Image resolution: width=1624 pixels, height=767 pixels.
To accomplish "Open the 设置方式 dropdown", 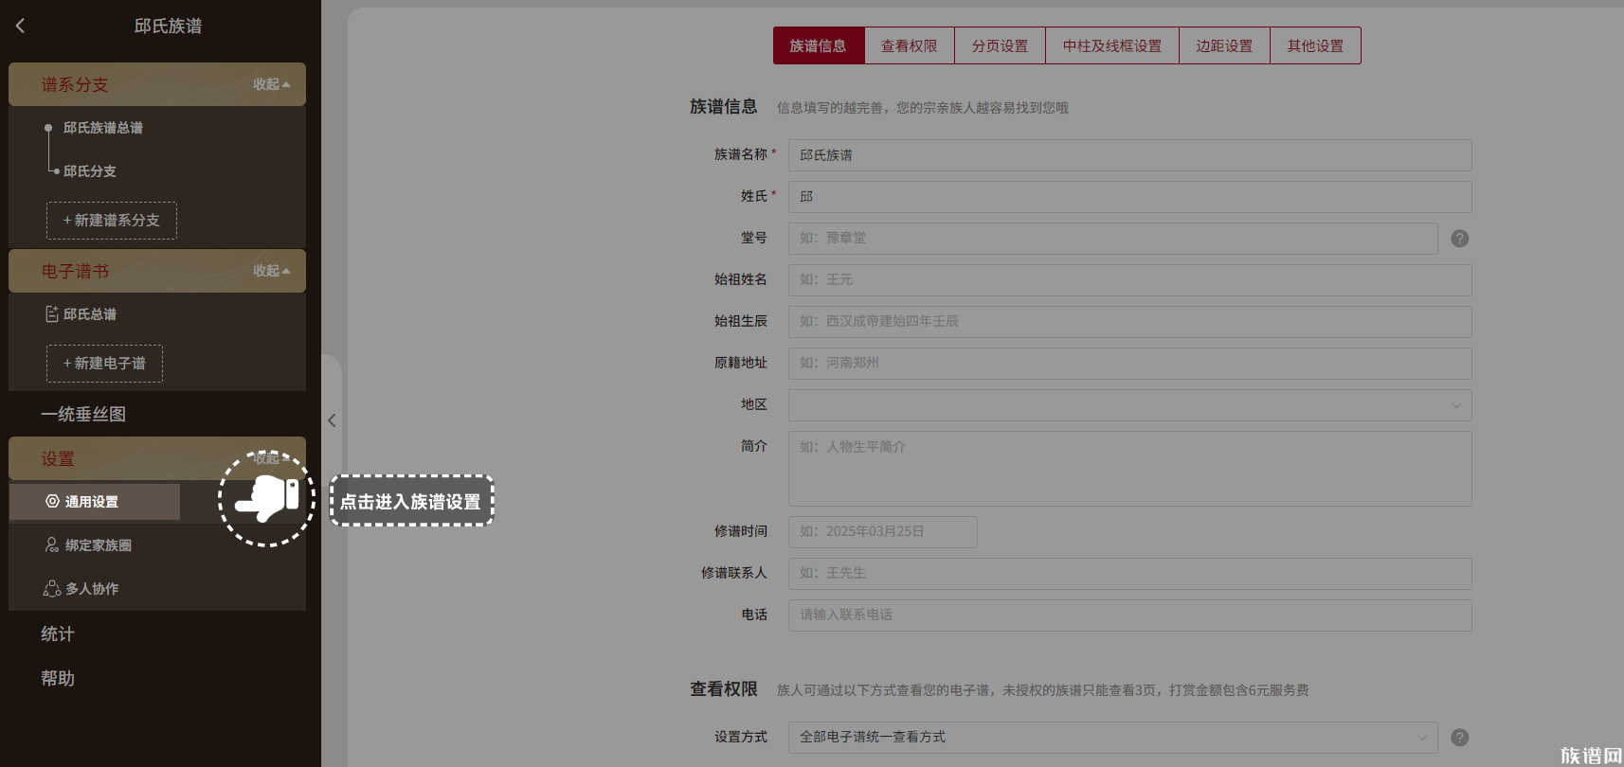I will tap(1113, 738).
